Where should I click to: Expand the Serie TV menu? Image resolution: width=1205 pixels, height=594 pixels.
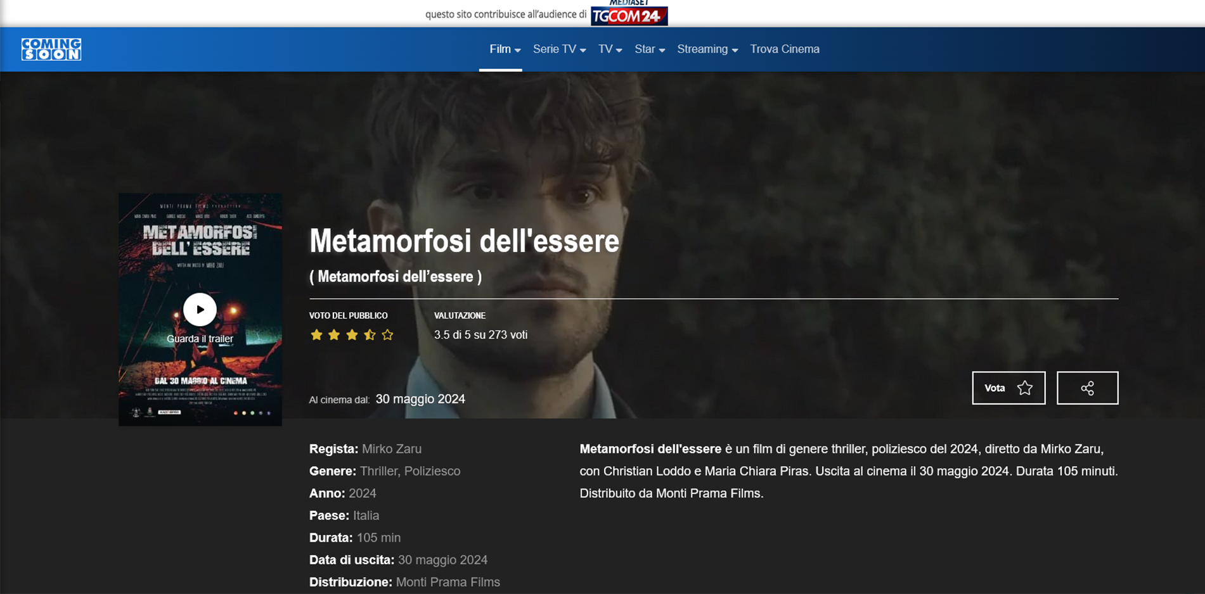559,49
